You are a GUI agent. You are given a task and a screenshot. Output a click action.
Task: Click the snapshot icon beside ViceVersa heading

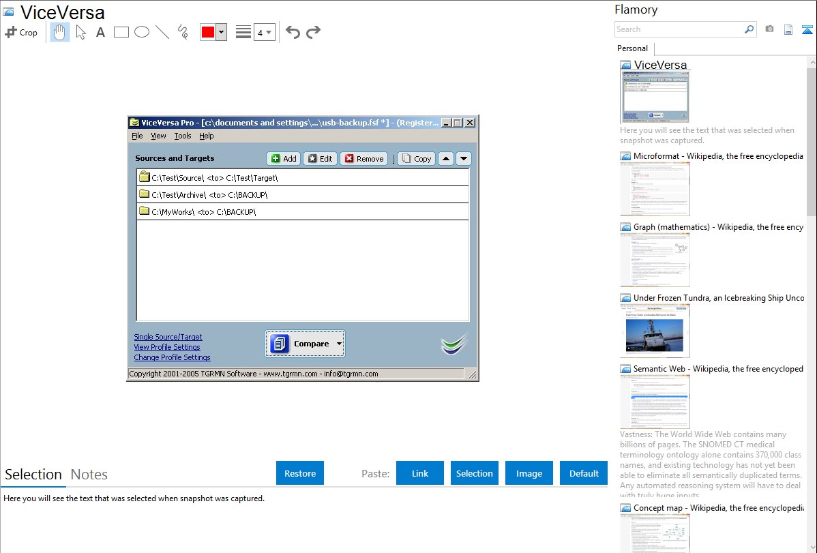click(8, 12)
